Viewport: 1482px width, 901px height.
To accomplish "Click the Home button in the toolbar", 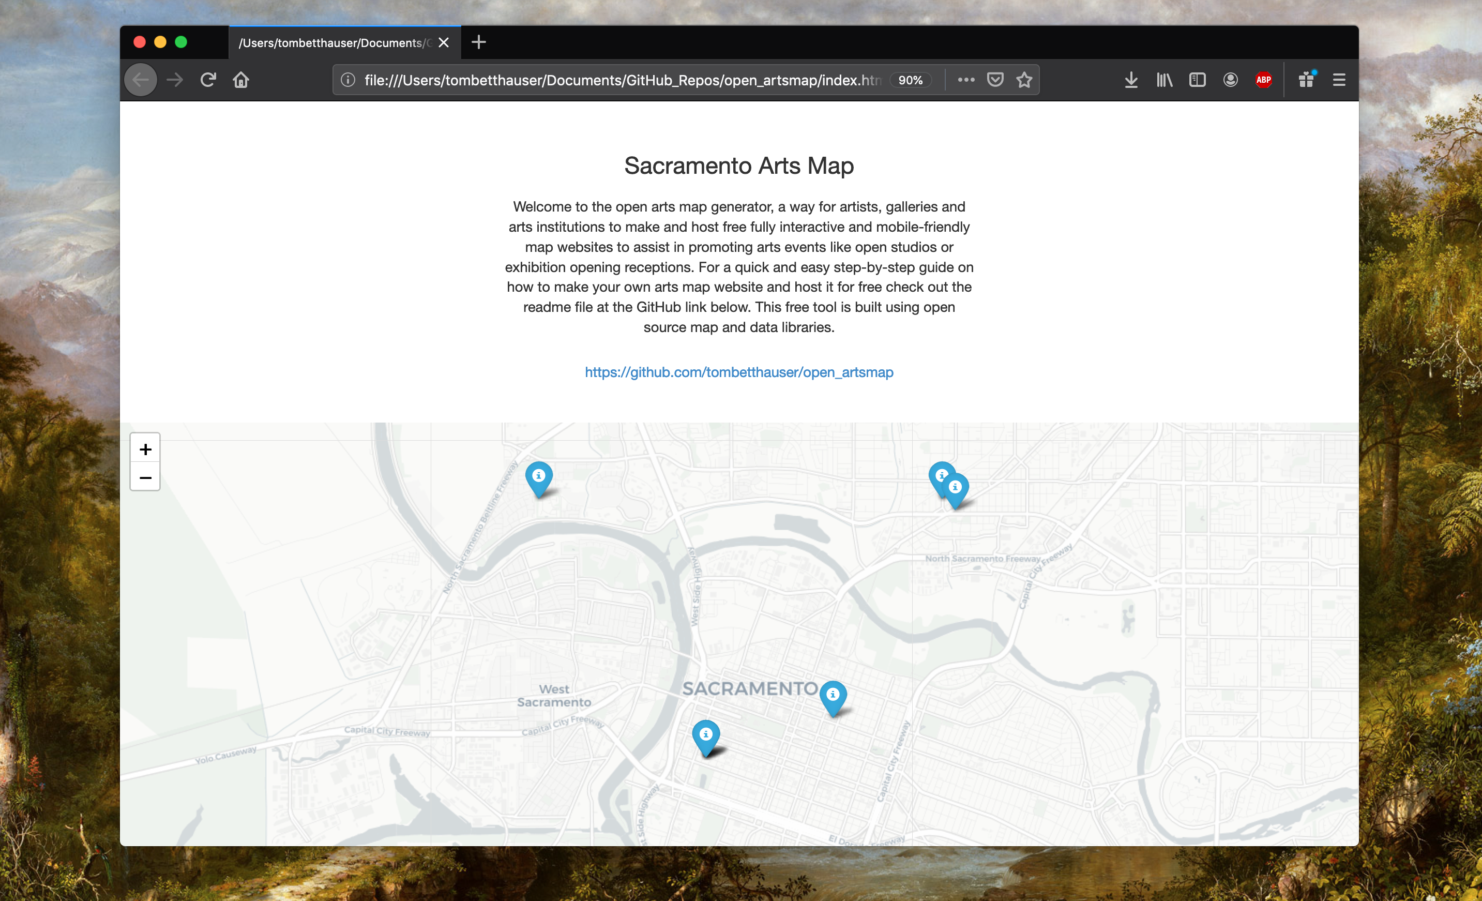I will click(241, 80).
